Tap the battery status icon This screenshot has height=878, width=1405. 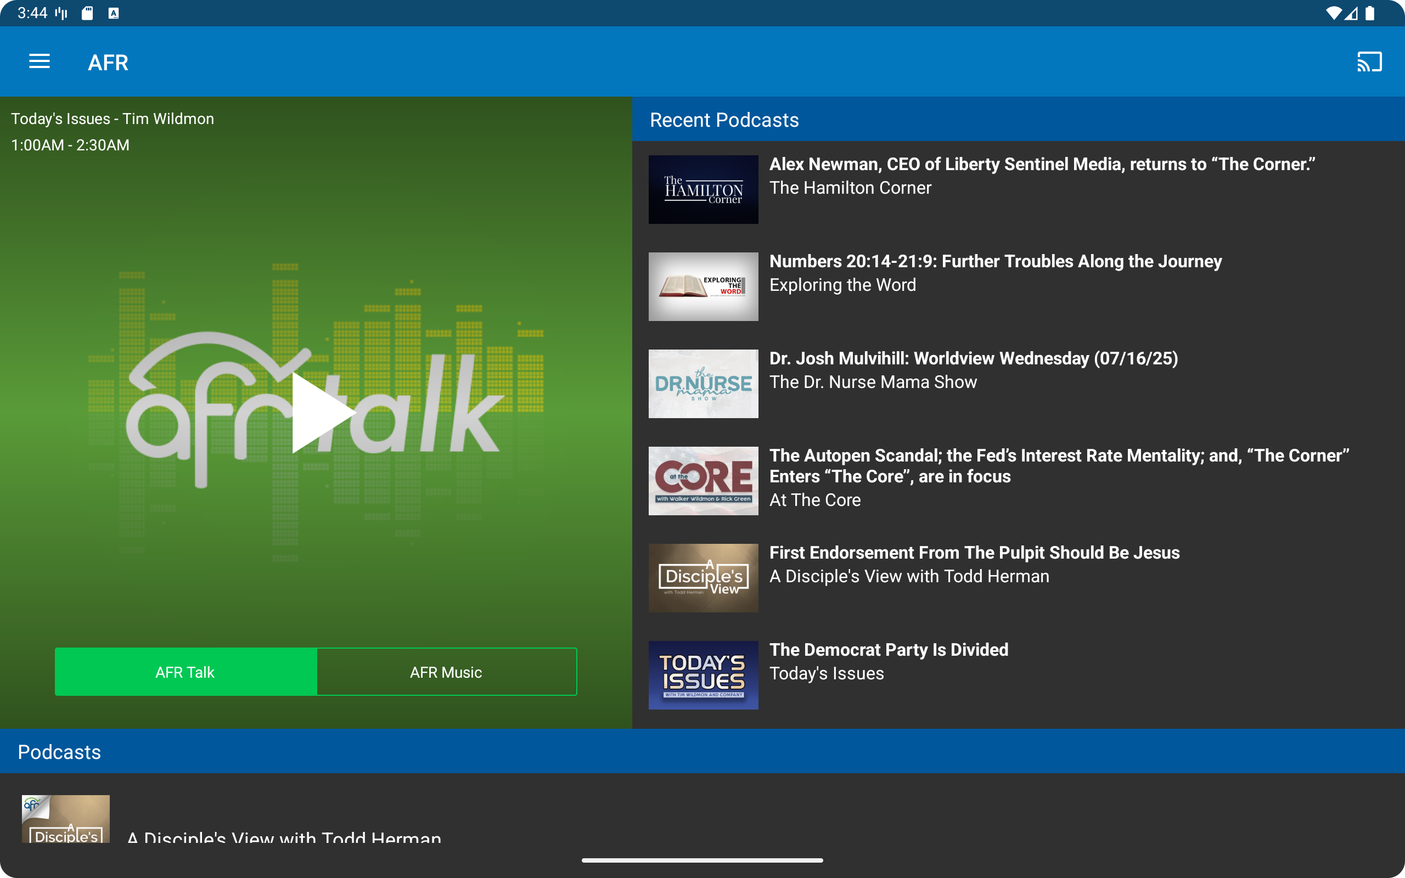1369,13
